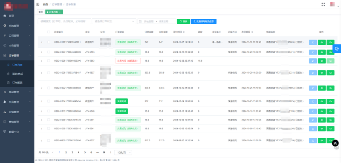View details of the 15.8 order
The height and width of the screenshot is (163, 341).
(322, 112)
